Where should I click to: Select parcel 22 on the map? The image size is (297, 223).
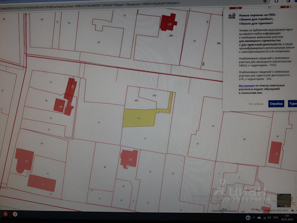pos(51,118)
